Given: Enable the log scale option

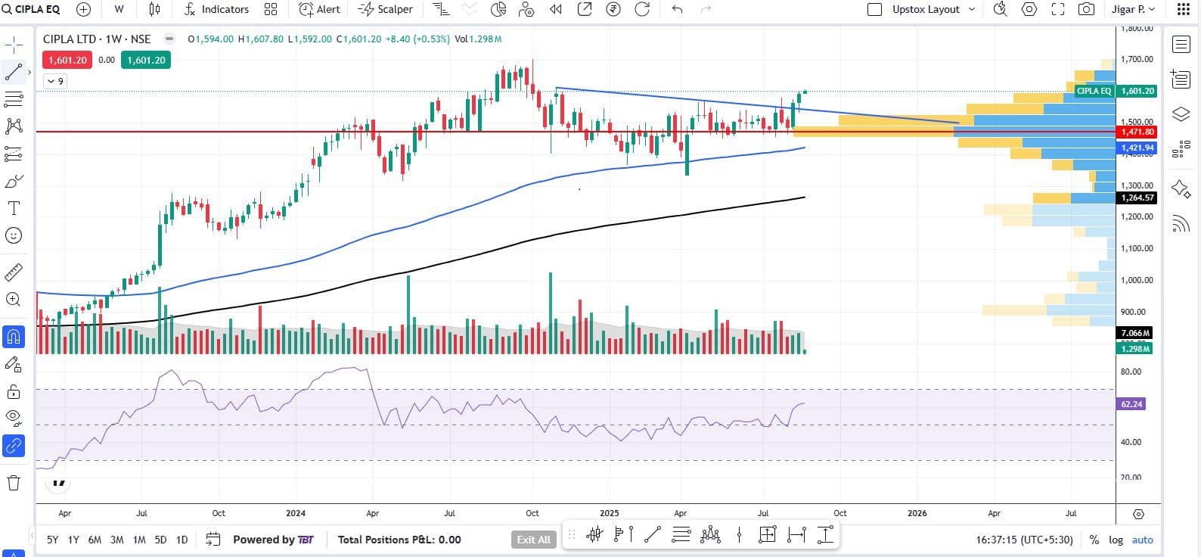Looking at the screenshot, I should [x=1116, y=540].
